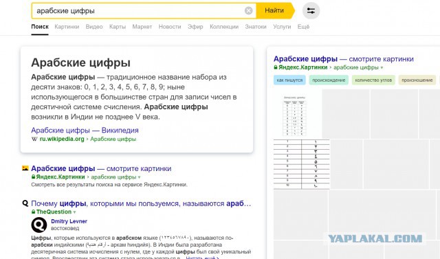Screen dimensions: 440x259
Task: Click the Q favicon of TheQuestion result
Action: pyautogui.click(x=25, y=203)
